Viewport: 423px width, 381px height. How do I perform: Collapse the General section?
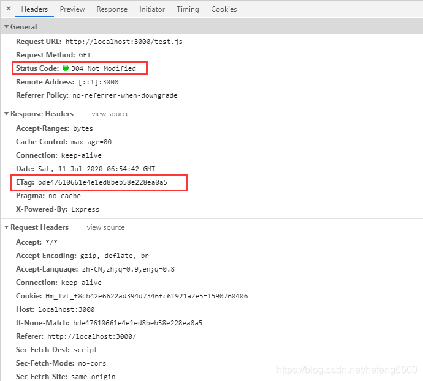(7, 27)
